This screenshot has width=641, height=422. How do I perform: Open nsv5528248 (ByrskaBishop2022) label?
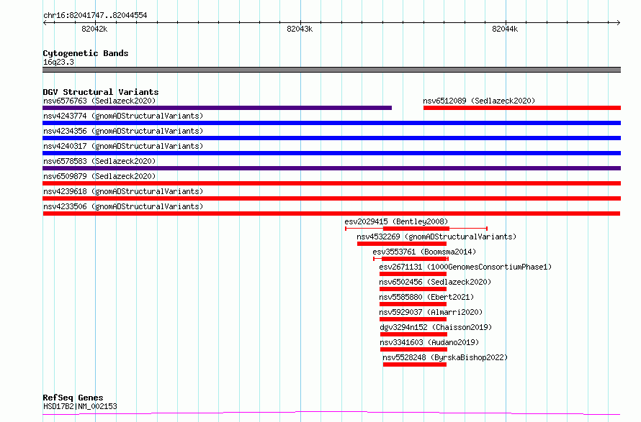click(445, 357)
